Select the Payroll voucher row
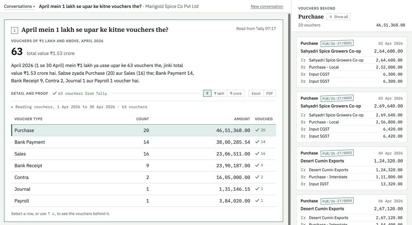The height and width of the screenshot is (225, 412). pos(144,201)
